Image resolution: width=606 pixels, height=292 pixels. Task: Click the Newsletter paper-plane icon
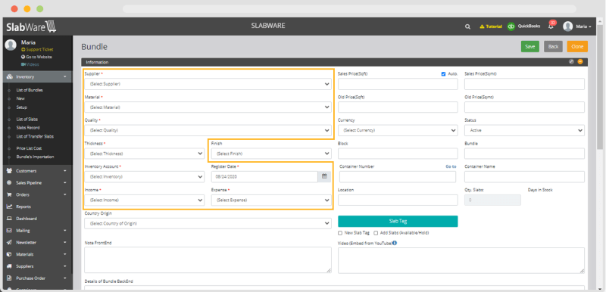coord(10,243)
